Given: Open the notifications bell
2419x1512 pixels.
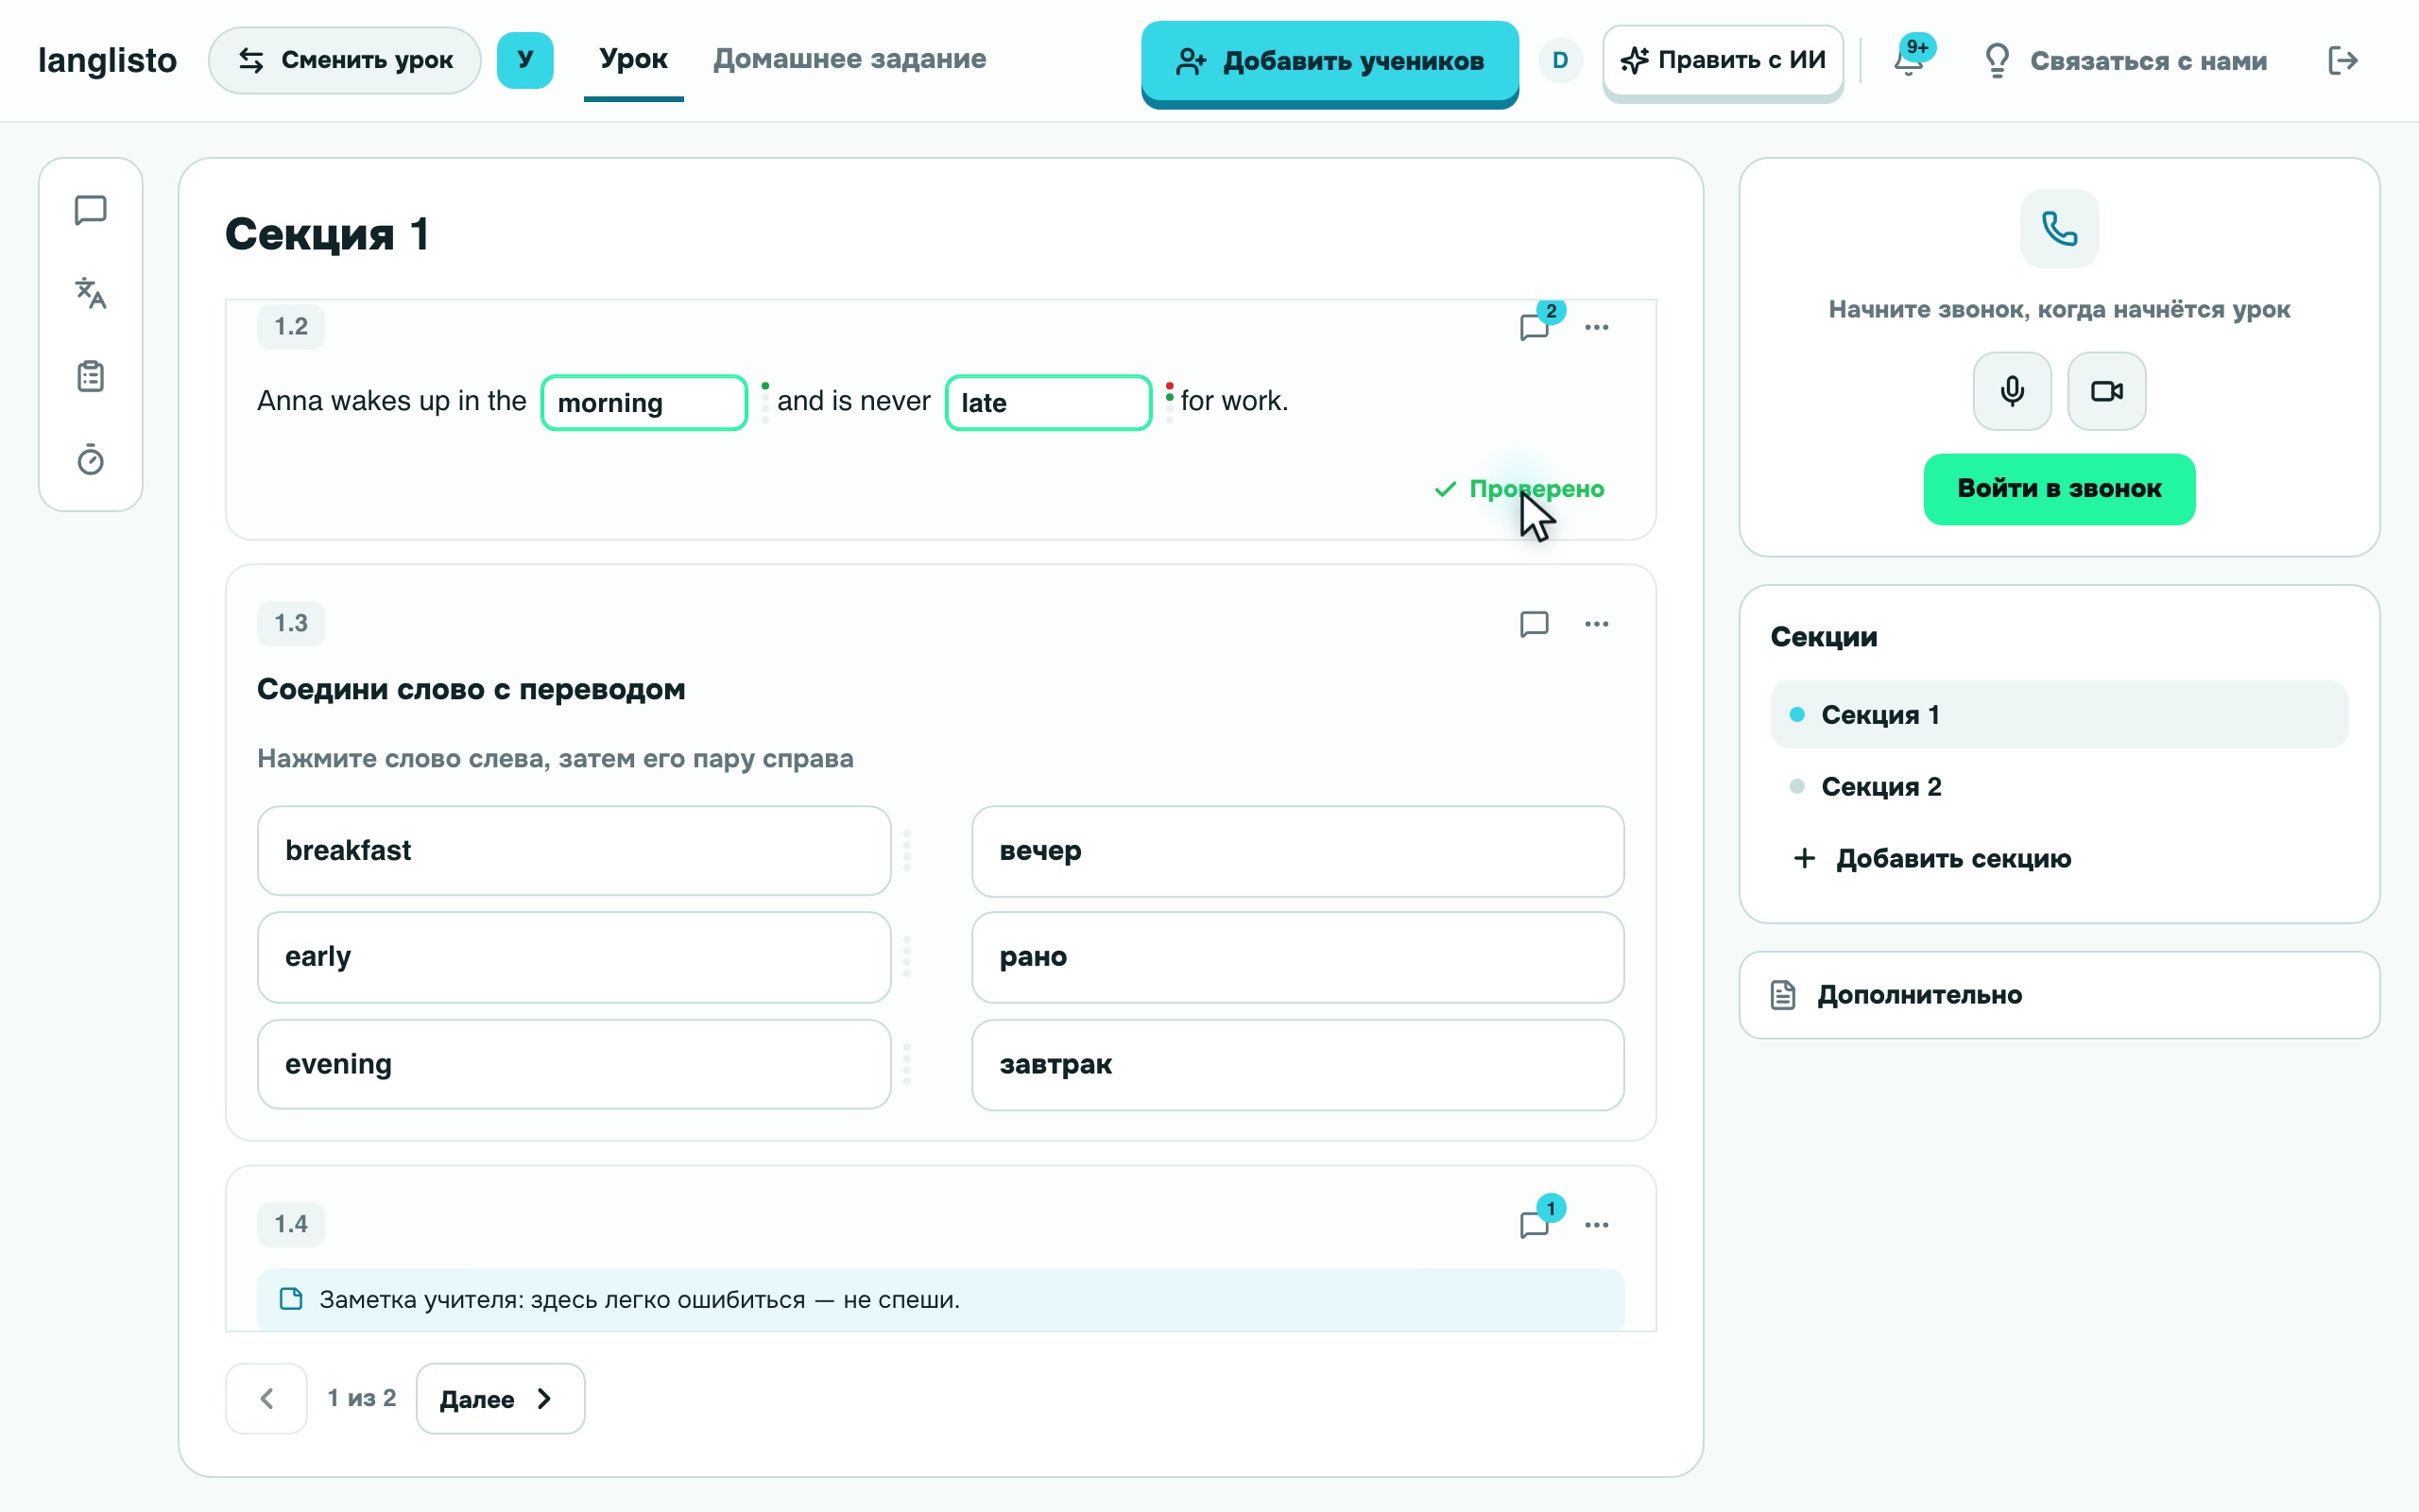Looking at the screenshot, I should pyautogui.click(x=1909, y=61).
